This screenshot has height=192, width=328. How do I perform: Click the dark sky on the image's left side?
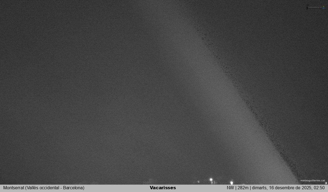[x=55, y=82]
